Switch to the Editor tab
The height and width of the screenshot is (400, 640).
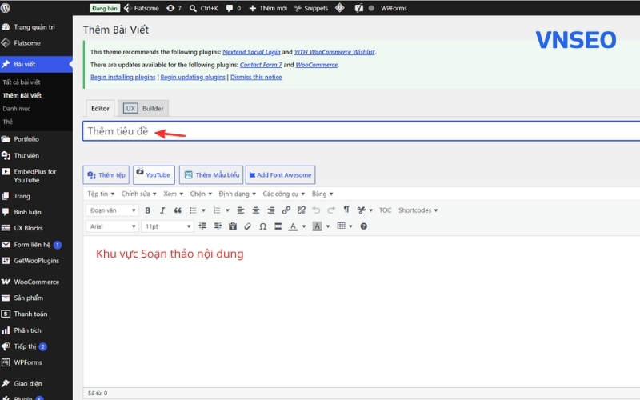(100, 109)
